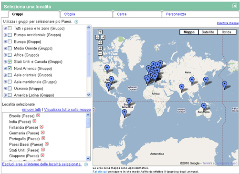Expand the Nord America group
The height and width of the screenshot is (174, 240).
pyautogui.click(x=5, y=68)
